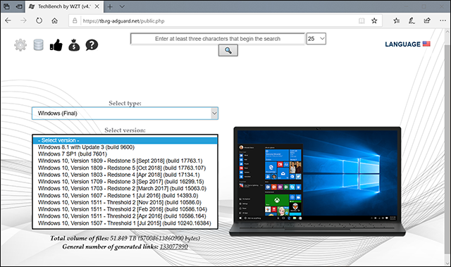
Task: Click the magnifier search button
Action: tap(228, 51)
